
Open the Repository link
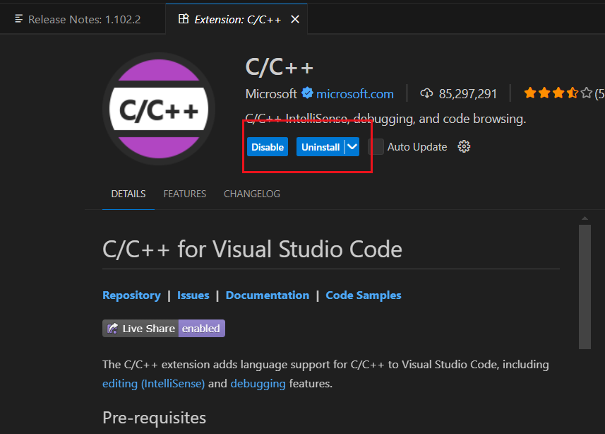[x=131, y=295]
